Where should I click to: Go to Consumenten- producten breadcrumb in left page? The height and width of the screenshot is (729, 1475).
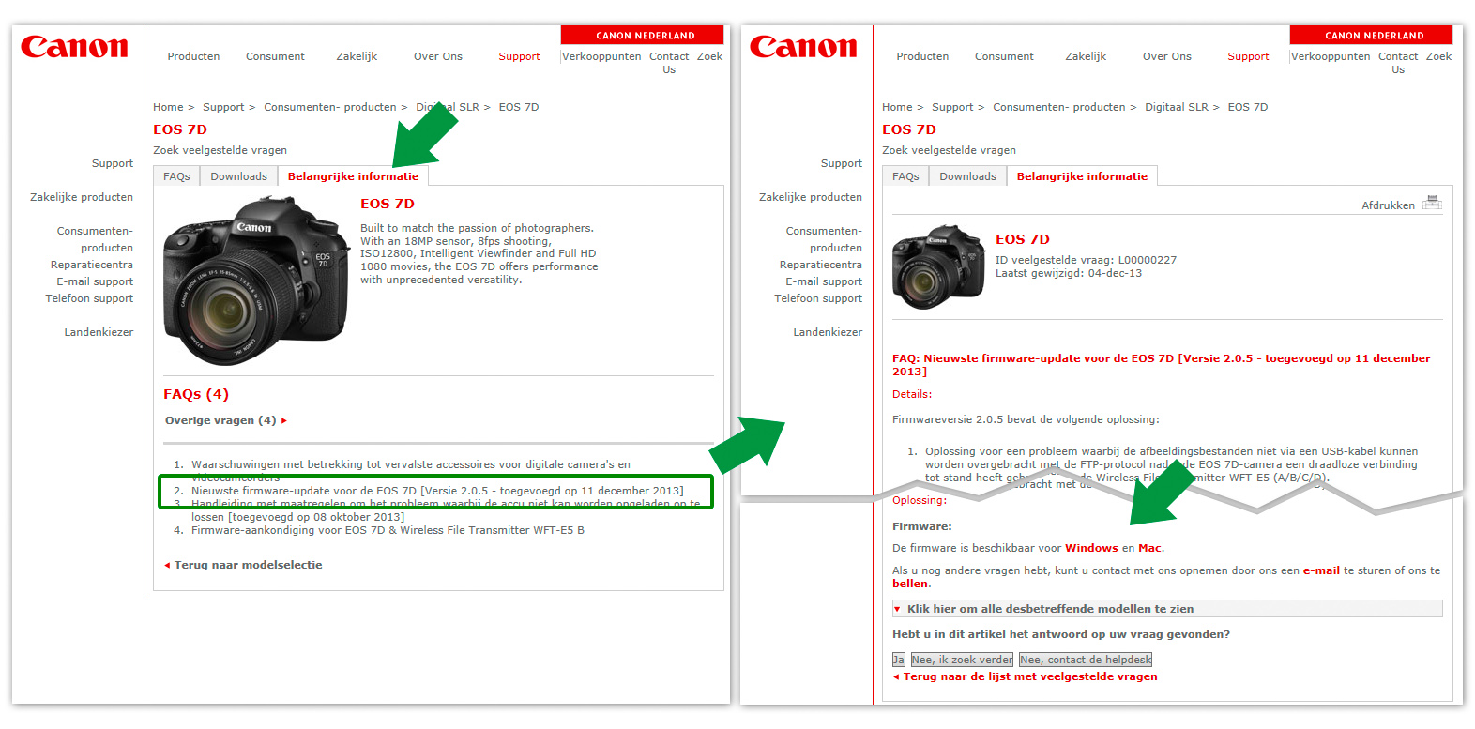coord(330,107)
